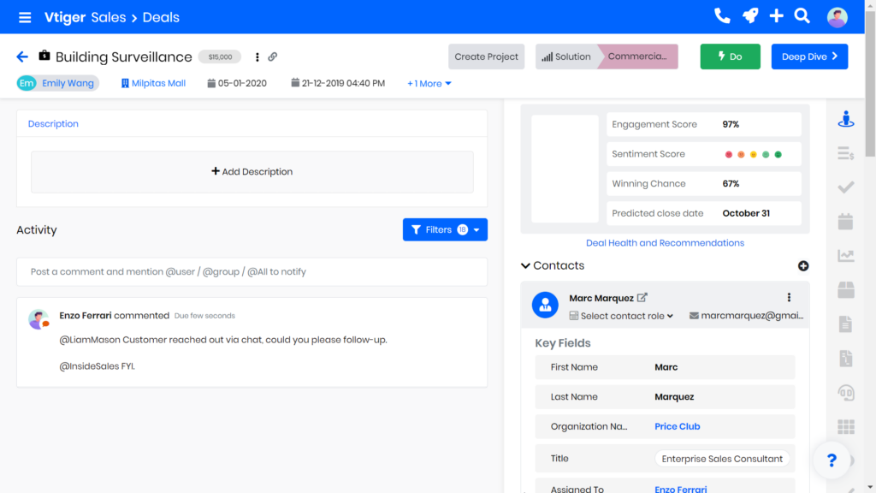Click the Create Project button
This screenshot has width=876, height=493.
[486, 56]
